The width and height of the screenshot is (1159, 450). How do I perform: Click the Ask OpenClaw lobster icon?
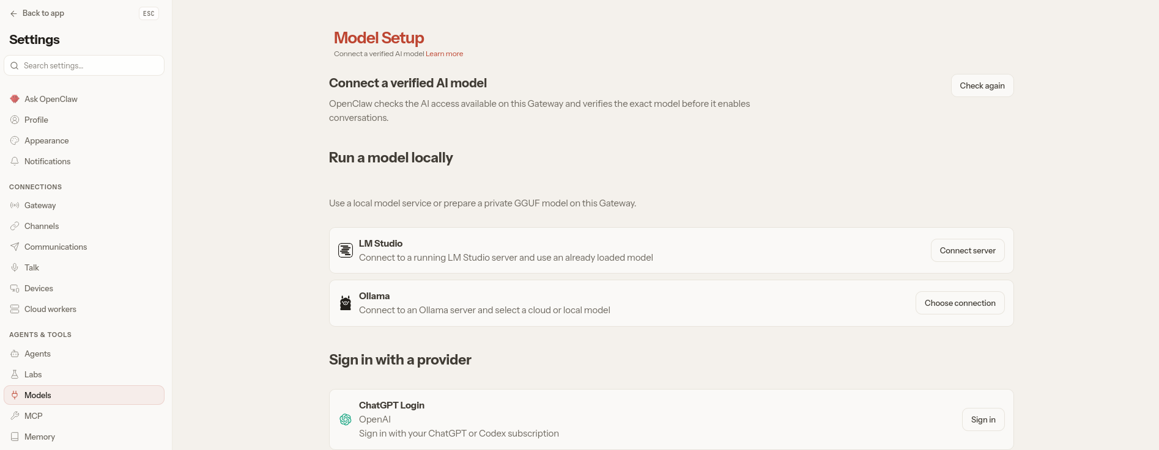point(15,99)
